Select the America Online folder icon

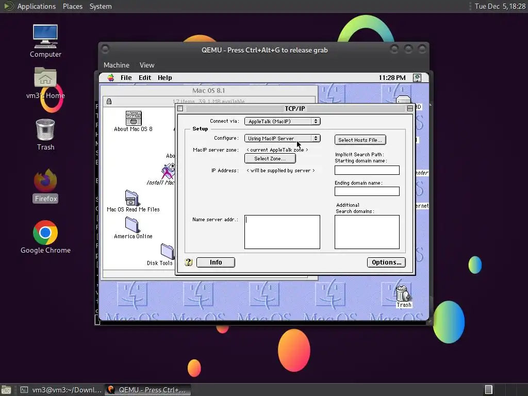click(x=131, y=225)
